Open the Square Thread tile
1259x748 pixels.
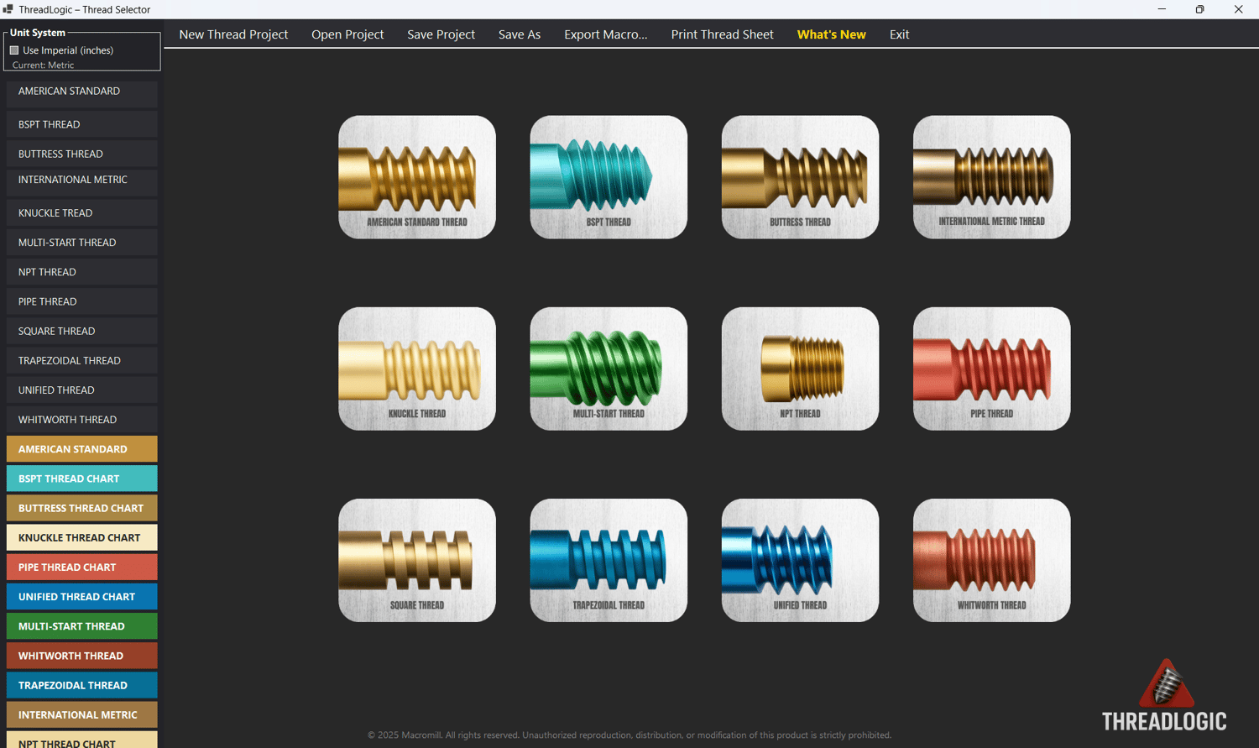pyautogui.click(x=417, y=560)
